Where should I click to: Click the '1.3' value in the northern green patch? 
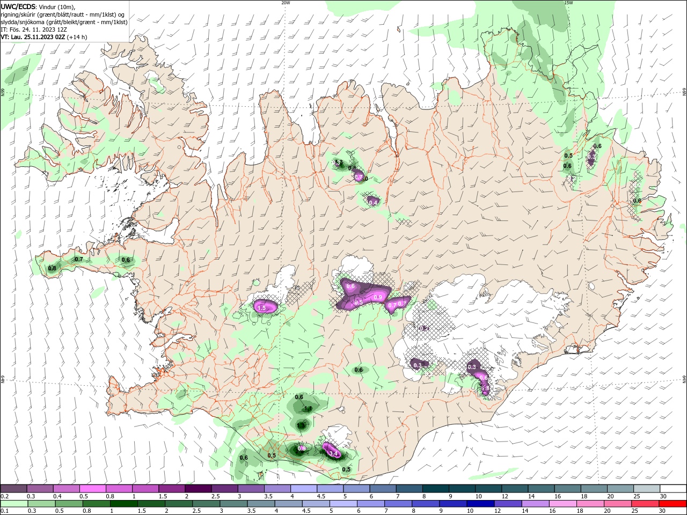pos(339,163)
